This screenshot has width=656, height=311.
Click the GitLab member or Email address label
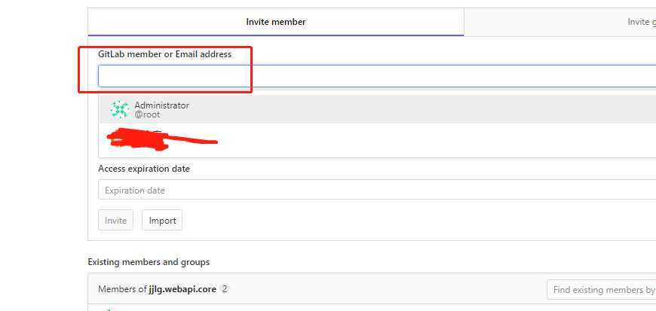pos(165,54)
